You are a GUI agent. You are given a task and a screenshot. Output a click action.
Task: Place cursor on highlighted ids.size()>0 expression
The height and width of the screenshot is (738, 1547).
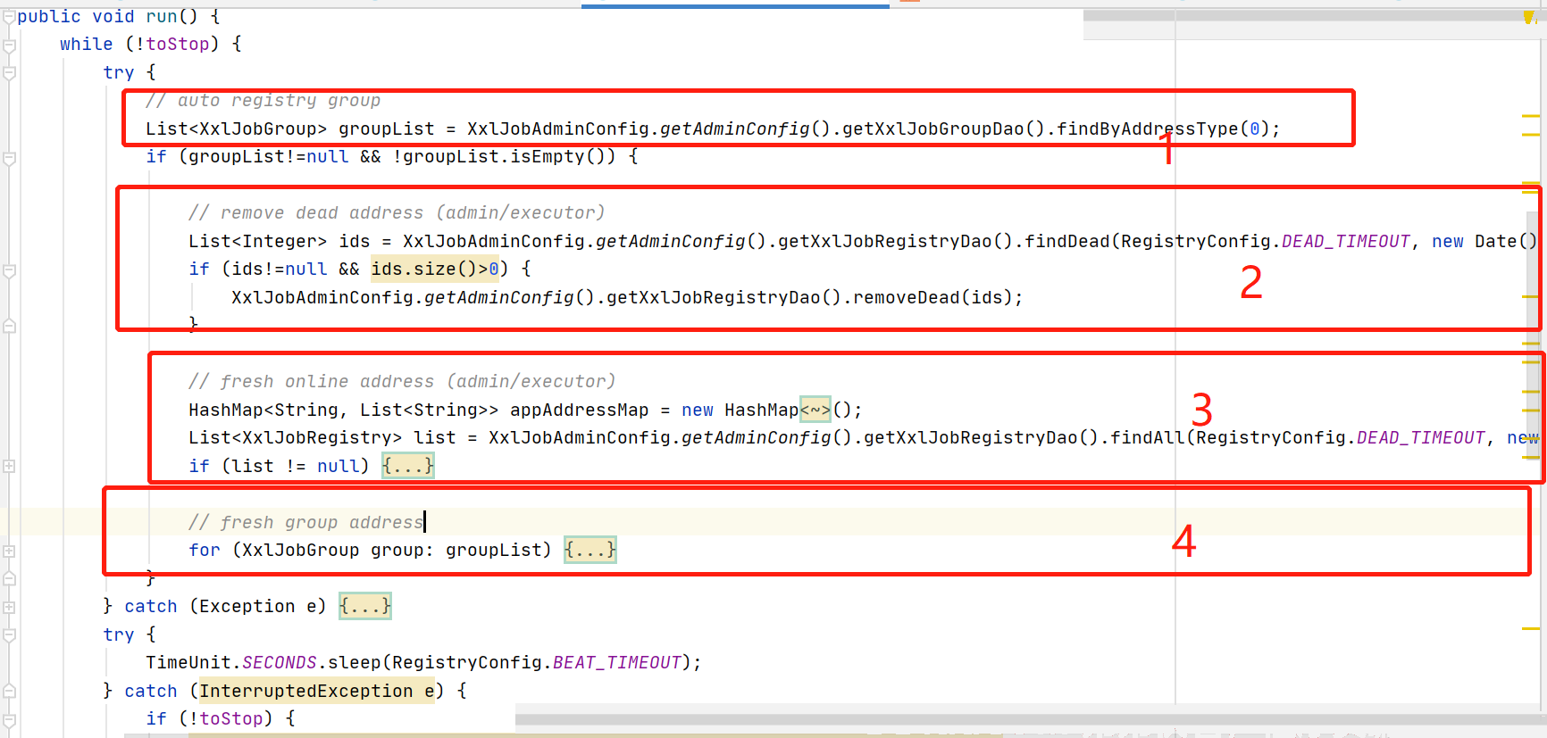coord(434,269)
